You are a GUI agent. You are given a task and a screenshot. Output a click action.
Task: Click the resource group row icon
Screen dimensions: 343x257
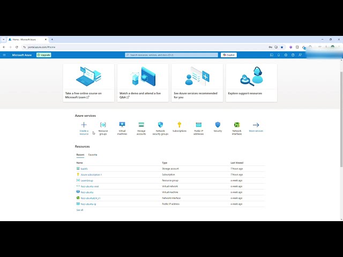pyautogui.click(x=78, y=180)
